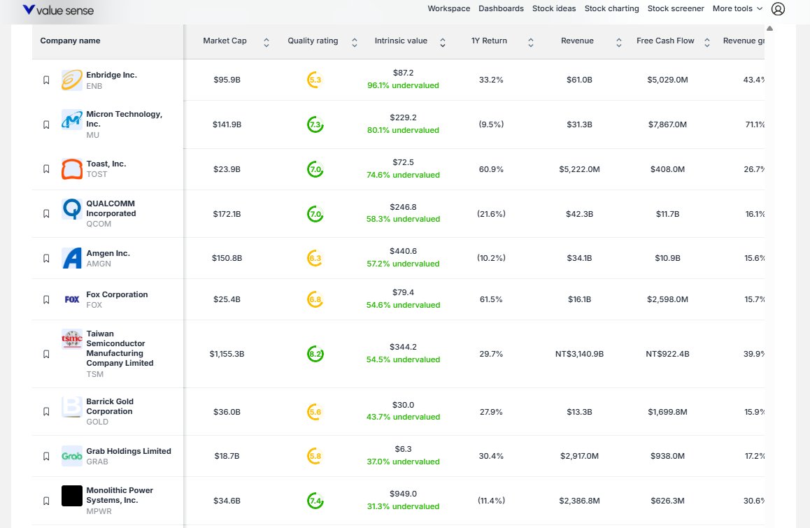Image resolution: width=810 pixels, height=528 pixels.
Task: Bookmark Grab Holdings Limited row
Action: [x=46, y=456]
